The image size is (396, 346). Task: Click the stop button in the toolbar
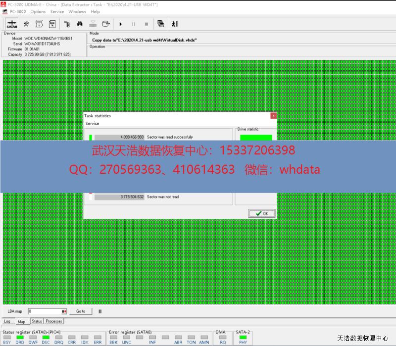click(146, 24)
